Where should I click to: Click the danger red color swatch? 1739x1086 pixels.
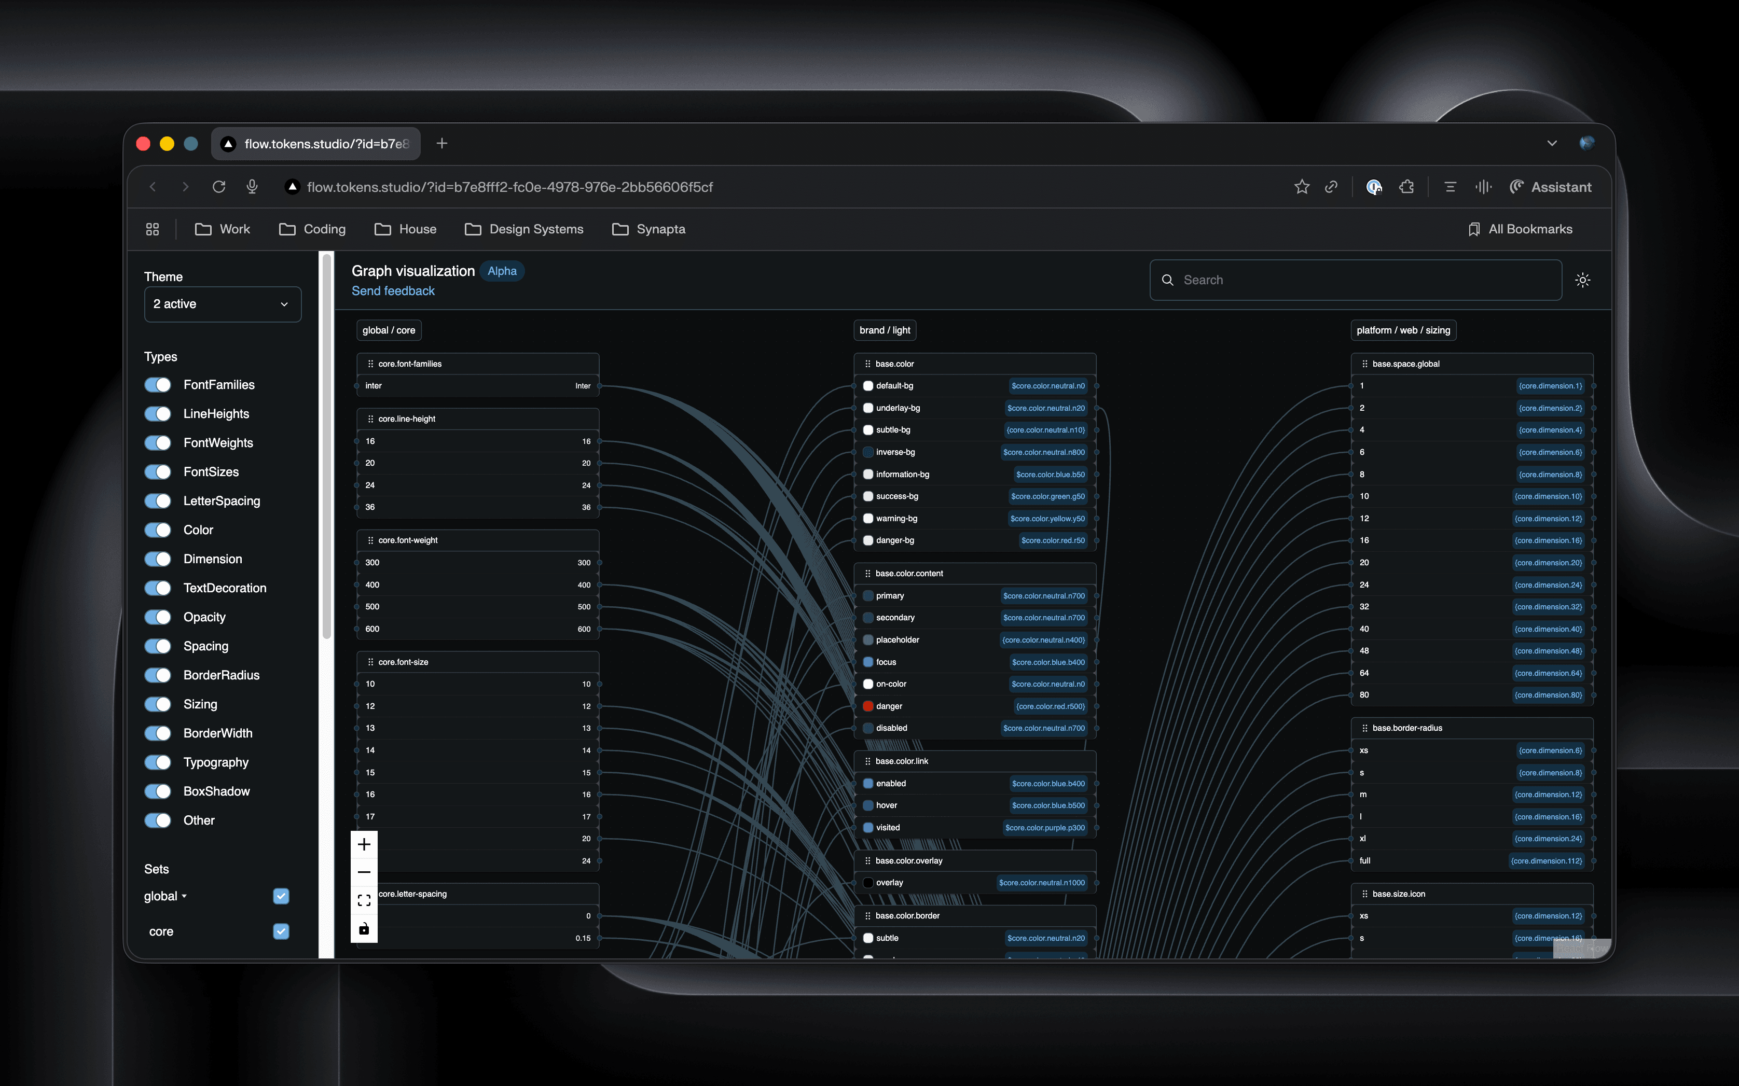coord(868,706)
